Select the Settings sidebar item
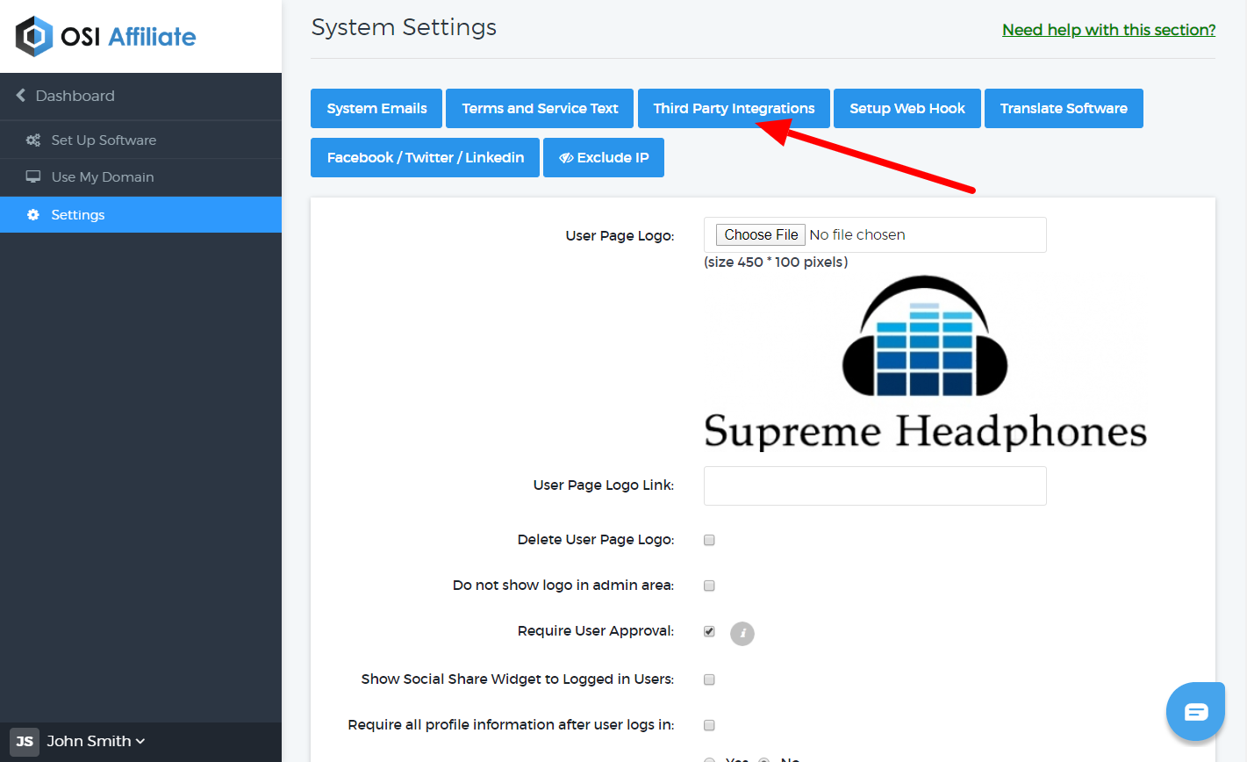Viewport: 1247px width, 762px height. click(140, 214)
